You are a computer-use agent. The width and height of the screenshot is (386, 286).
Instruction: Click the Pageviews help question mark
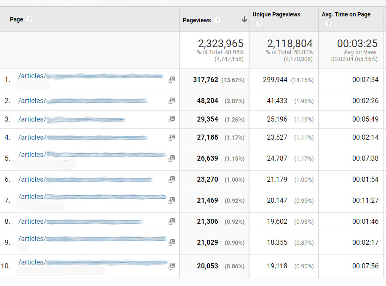pos(217,20)
